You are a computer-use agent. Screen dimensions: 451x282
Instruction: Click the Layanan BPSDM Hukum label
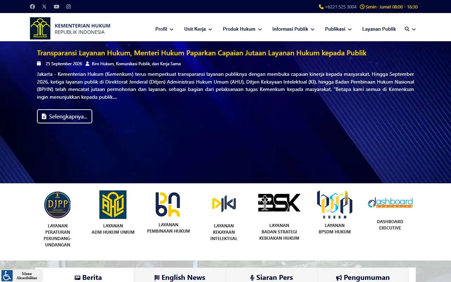(335, 229)
